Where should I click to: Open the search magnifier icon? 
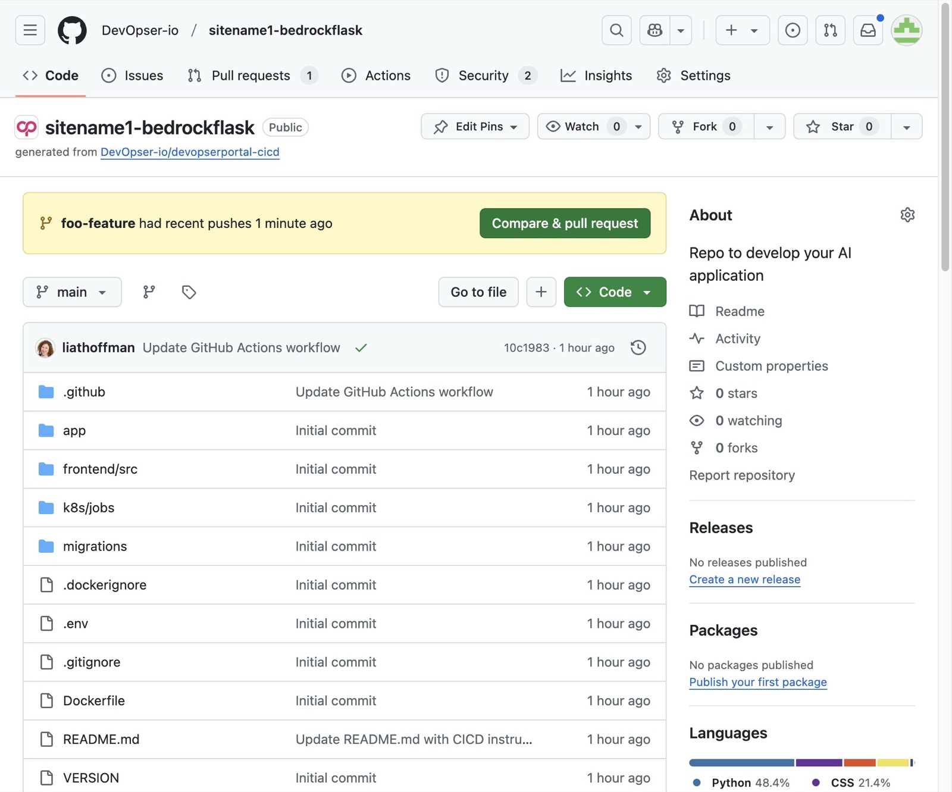[x=616, y=30]
